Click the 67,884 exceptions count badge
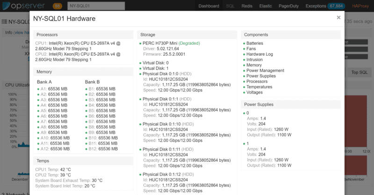Viewport: 374px width, 195px height. click(x=336, y=6)
